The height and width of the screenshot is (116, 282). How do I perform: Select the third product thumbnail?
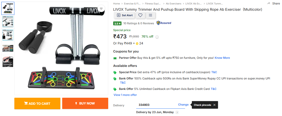8,35
